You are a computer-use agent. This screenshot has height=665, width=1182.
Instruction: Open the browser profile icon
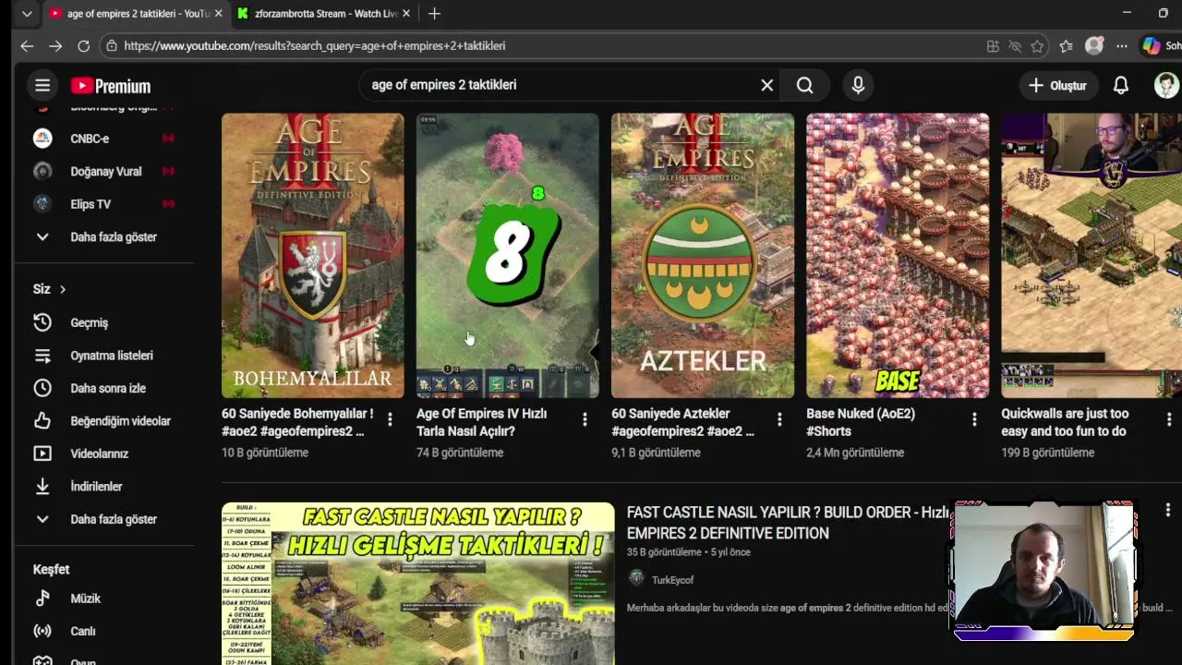click(x=1094, y=46)
